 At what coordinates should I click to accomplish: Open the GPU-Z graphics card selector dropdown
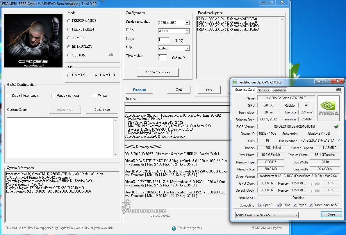coord(267,215)
